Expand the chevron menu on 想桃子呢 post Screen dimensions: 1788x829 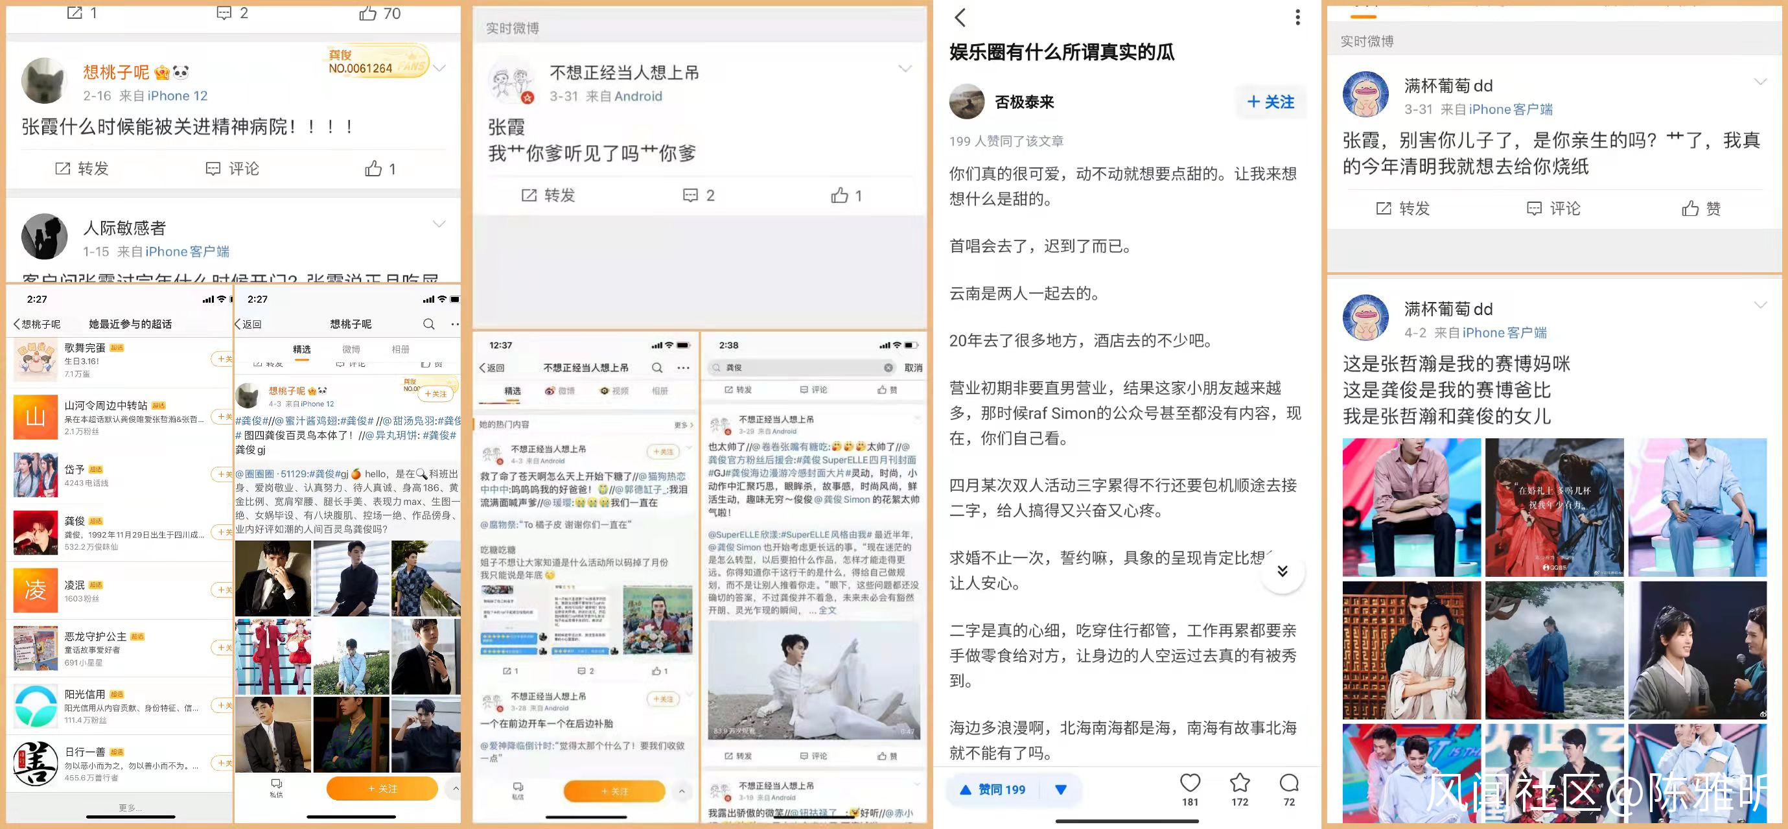coord(439,68)
